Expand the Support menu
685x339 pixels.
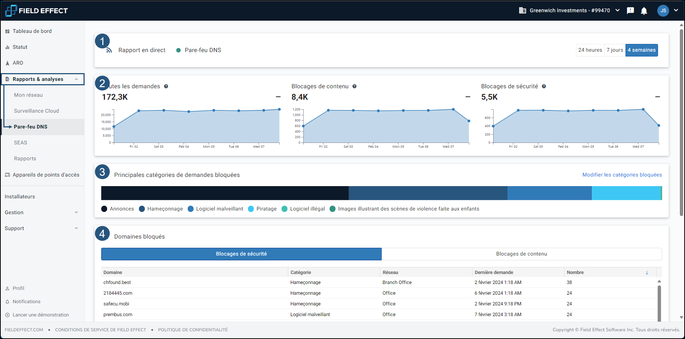pyautogui.click(x=76, y=228)
